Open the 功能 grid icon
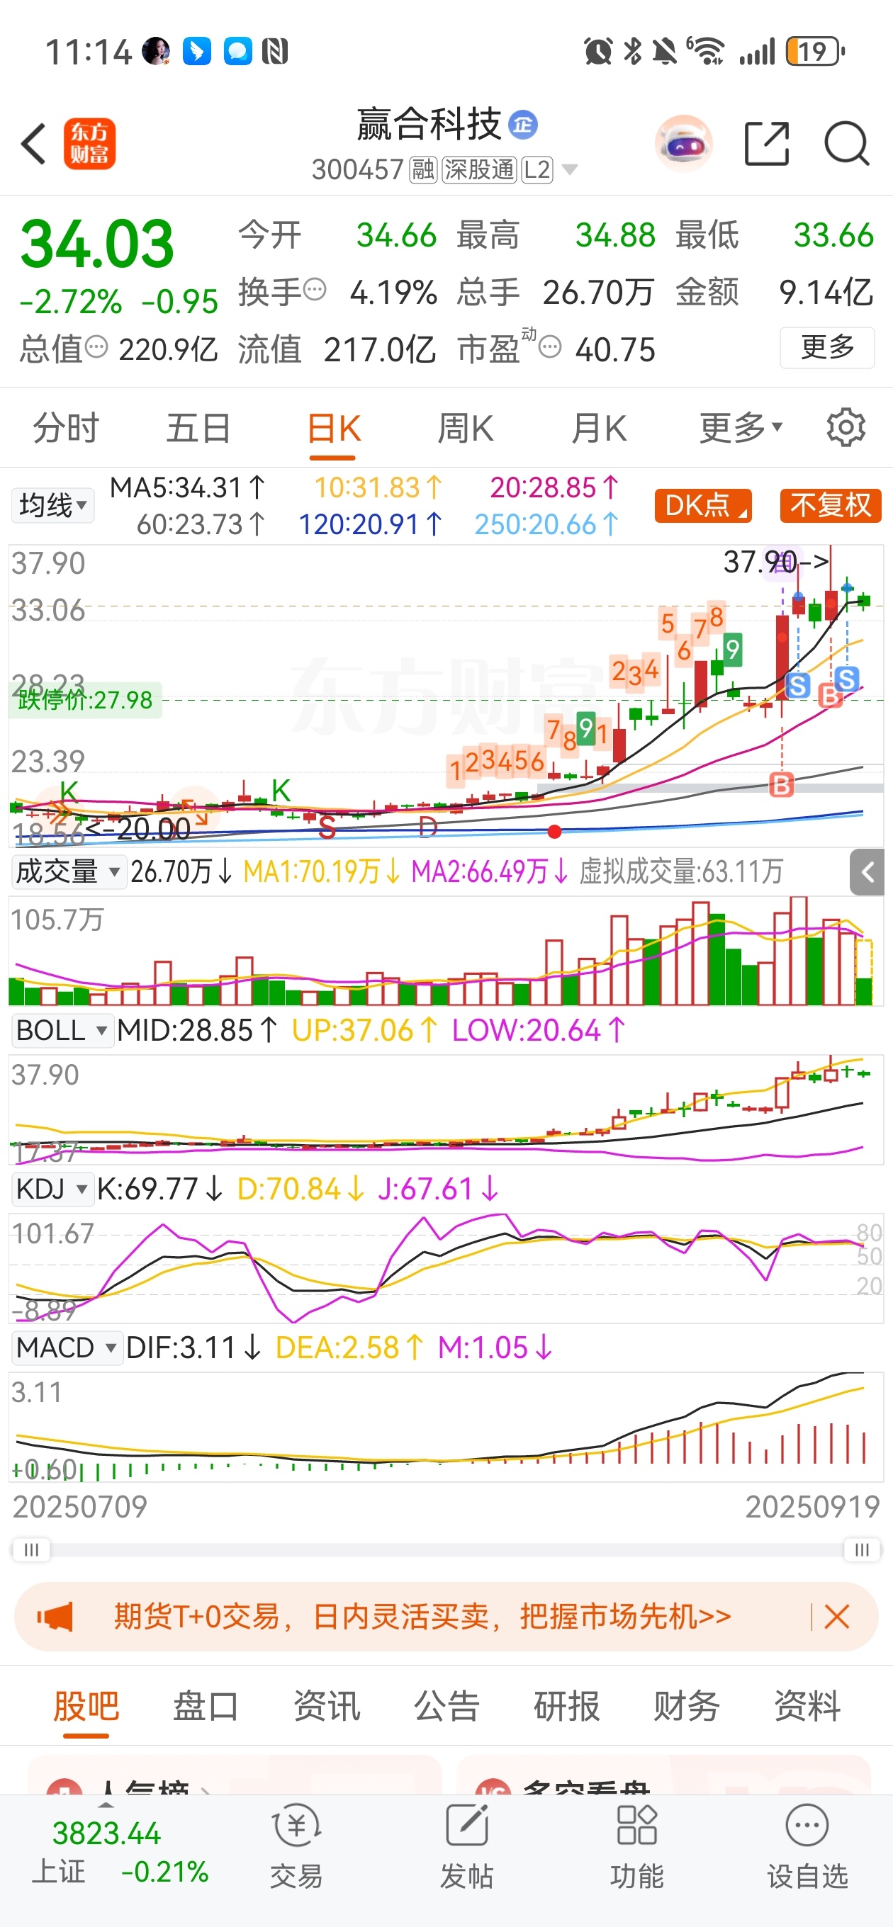Image resolution: width=893 pixels, height=1927 pixels. coord(636,1826)
